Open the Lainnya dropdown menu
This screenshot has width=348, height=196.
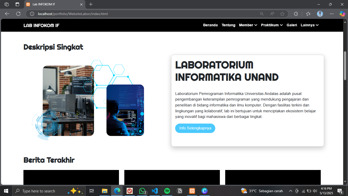click(310, 25)
